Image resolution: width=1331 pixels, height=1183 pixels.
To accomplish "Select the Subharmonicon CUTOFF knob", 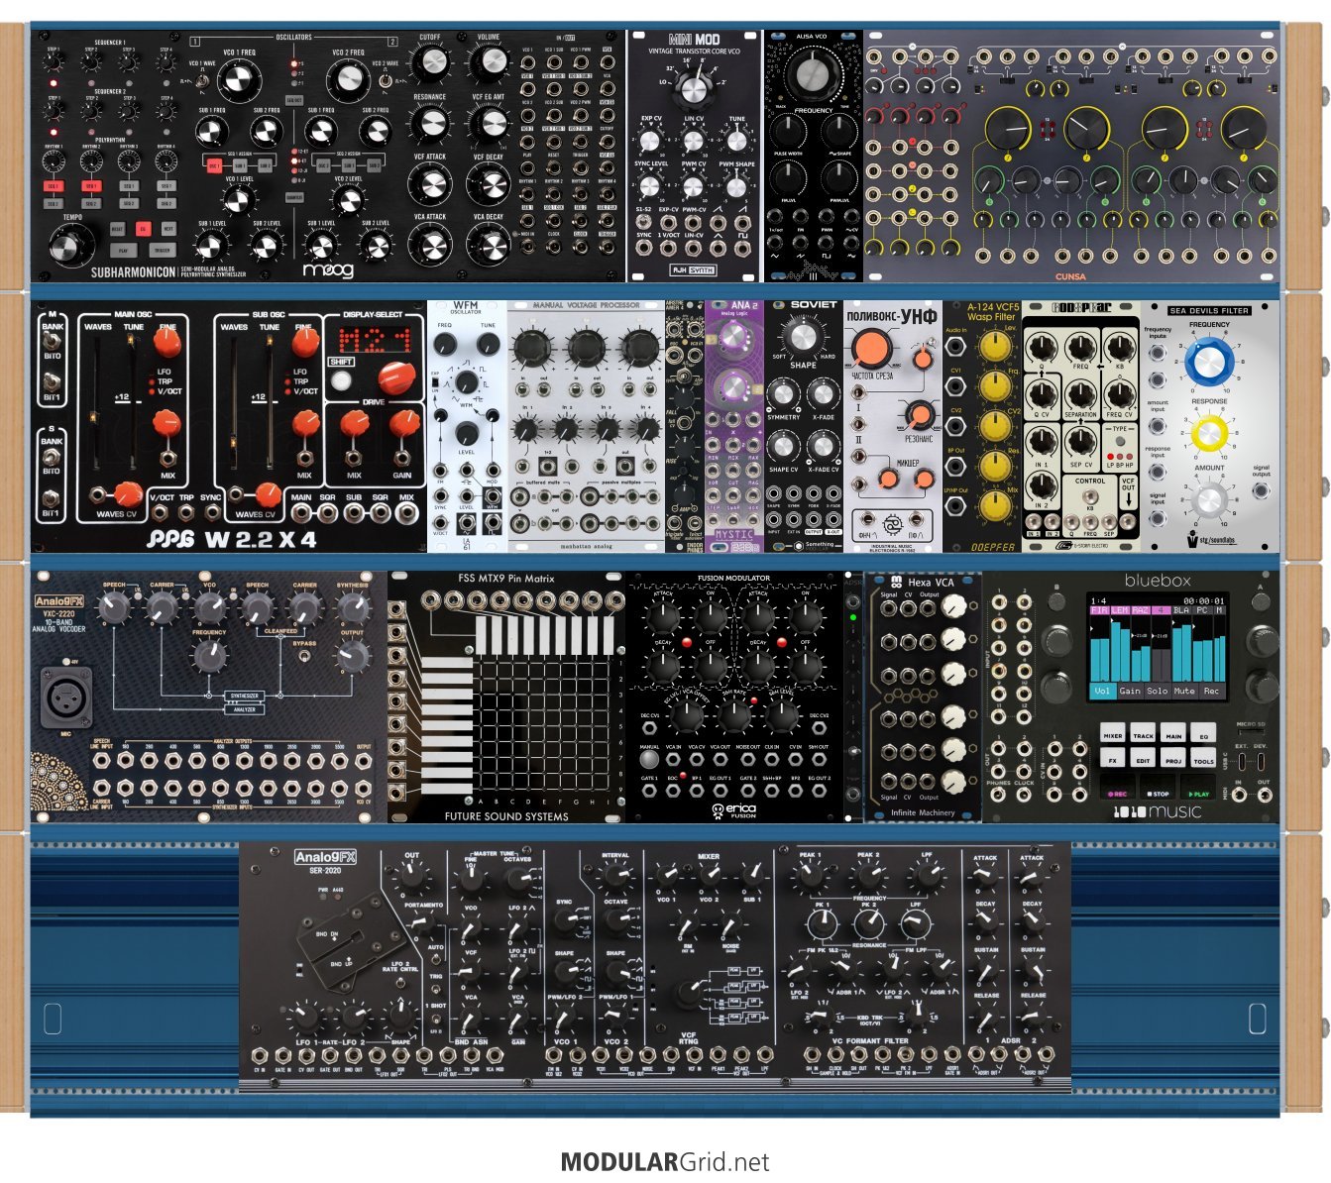I will click(x=430, y=64).
